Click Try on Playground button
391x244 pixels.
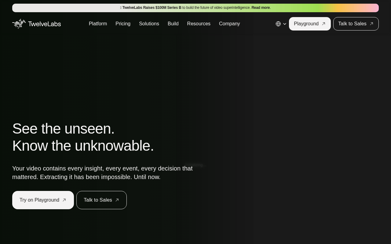[43, 200]
